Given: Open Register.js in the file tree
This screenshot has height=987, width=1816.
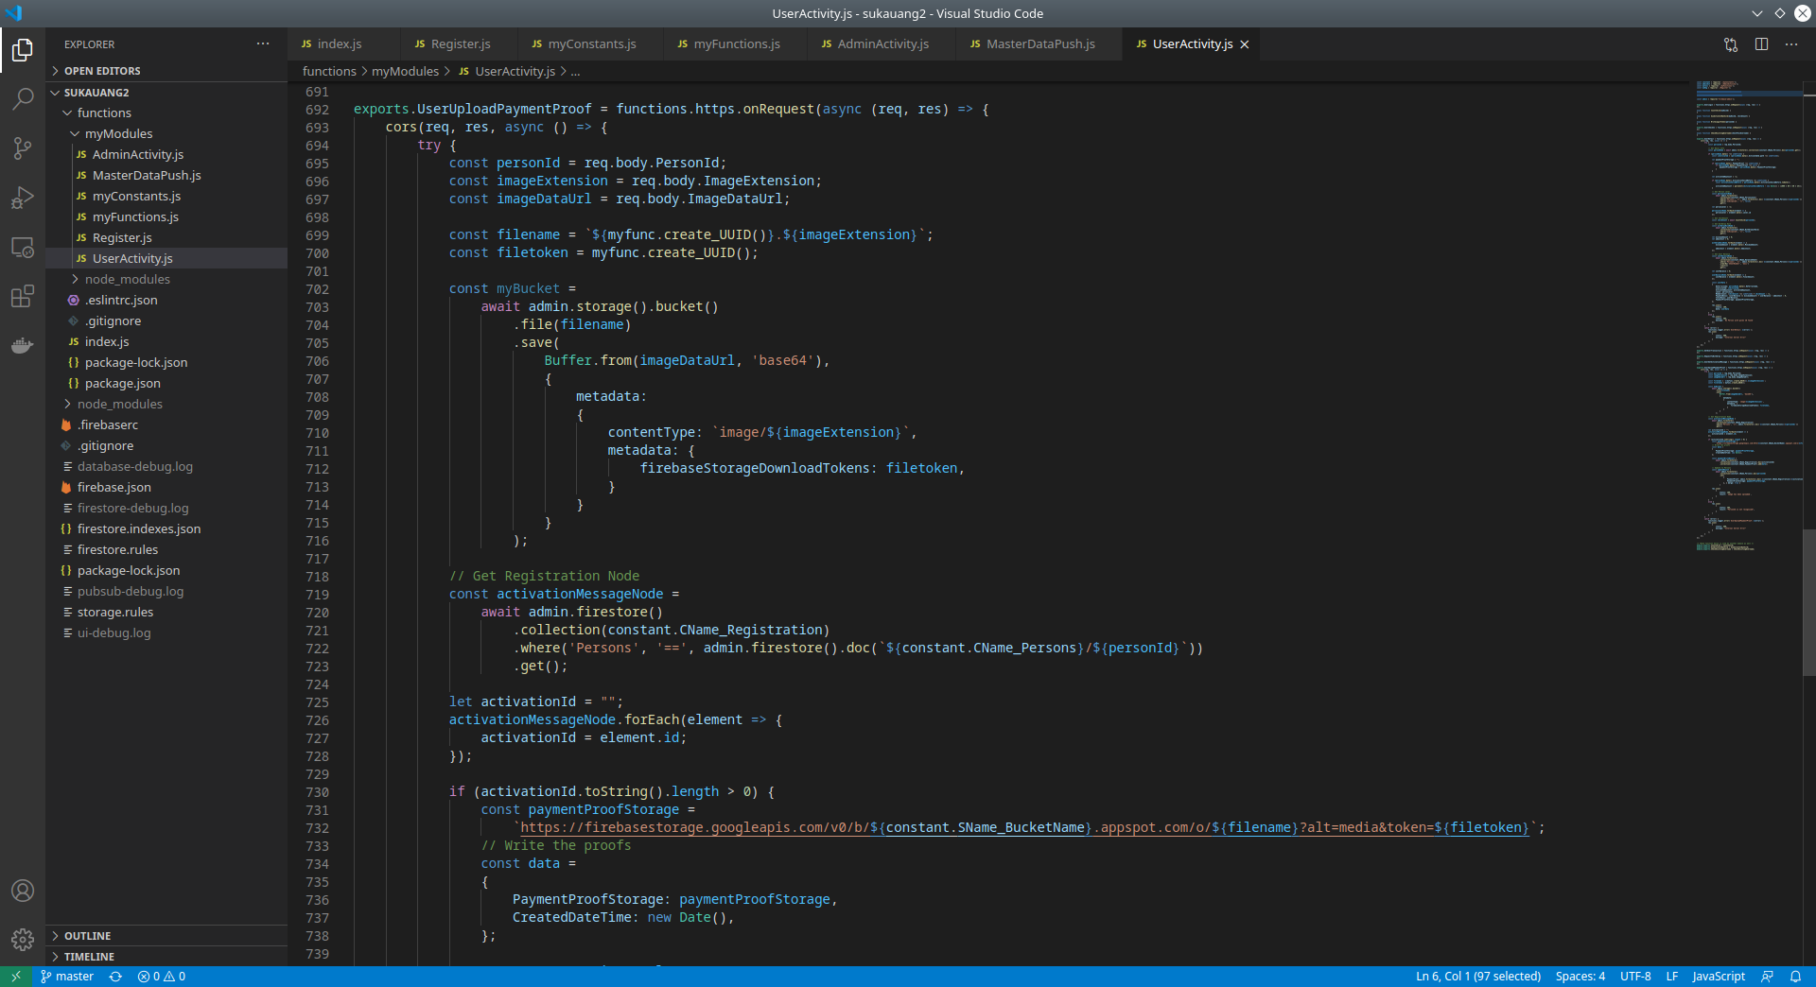Looking at the screenshot, I should point(166,238).
